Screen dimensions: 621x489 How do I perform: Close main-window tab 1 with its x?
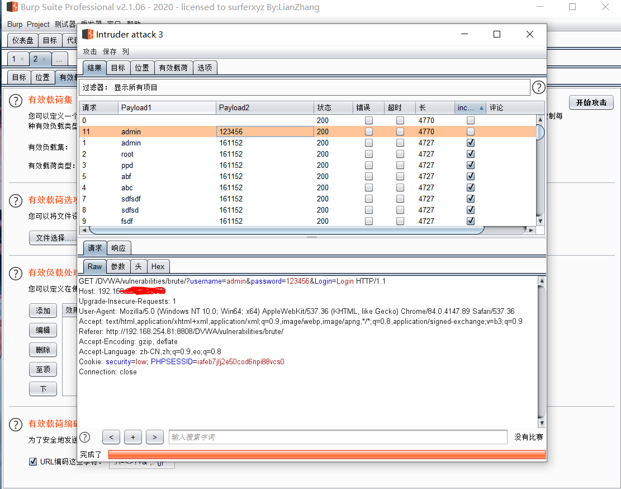(22, 59)
